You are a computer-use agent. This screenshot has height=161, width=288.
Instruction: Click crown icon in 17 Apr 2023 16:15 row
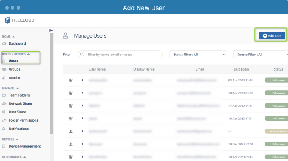tap(70, 106)
